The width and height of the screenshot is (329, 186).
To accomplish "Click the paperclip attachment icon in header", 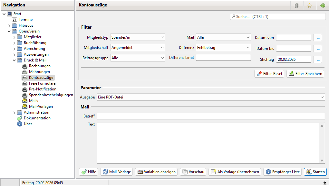I will tap(297, 5).
